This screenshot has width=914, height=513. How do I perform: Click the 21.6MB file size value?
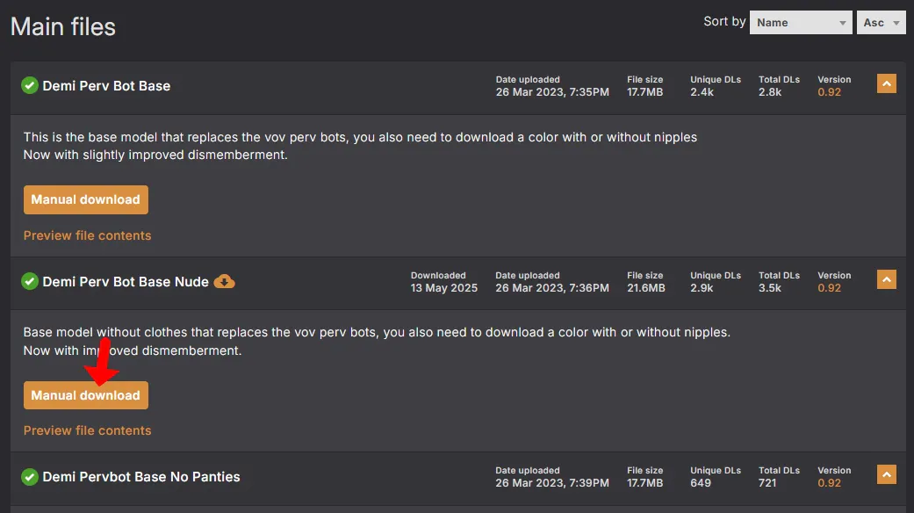[645, 288]
